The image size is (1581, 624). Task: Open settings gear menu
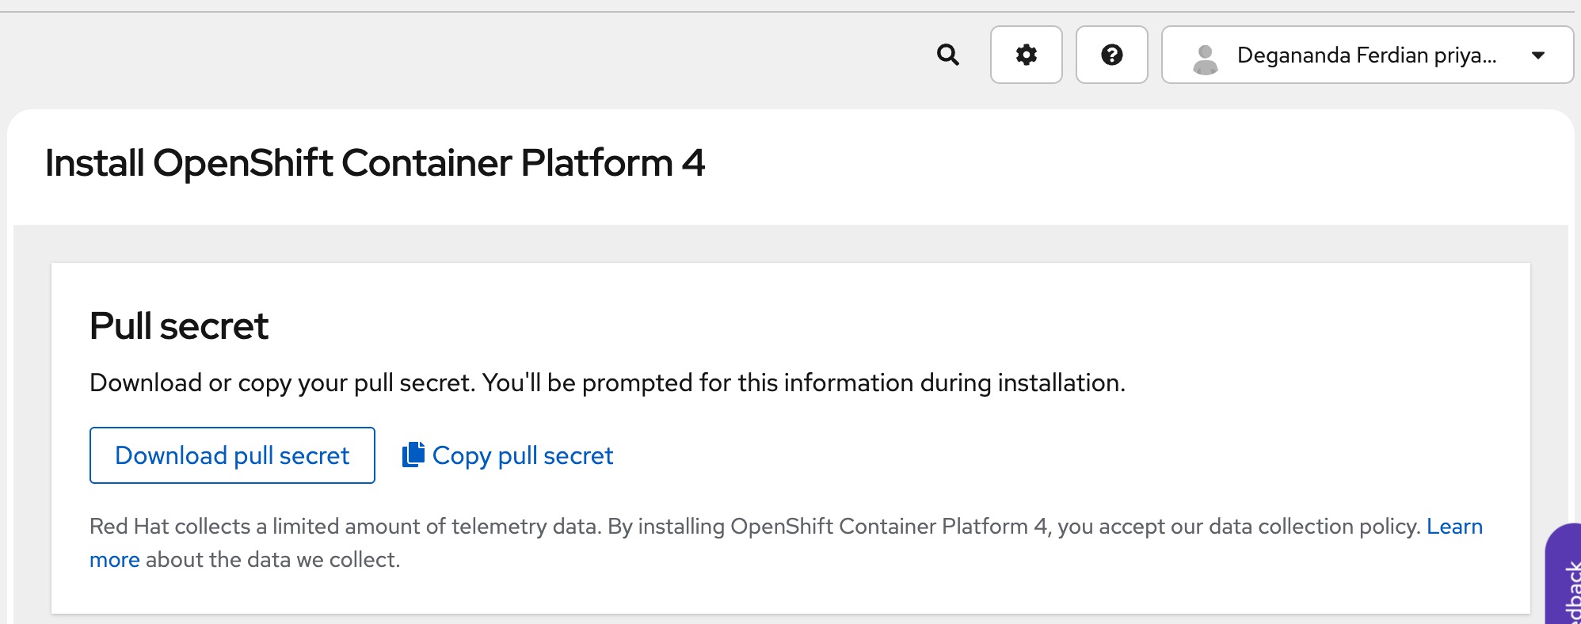click(1026, 55)
